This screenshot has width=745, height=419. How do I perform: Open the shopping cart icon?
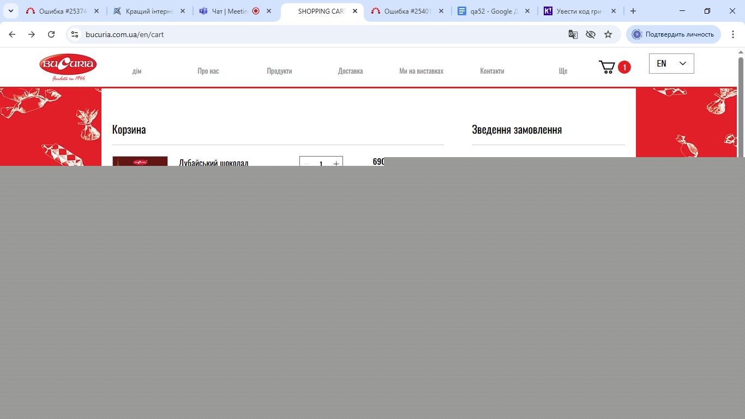coord(607,67)
